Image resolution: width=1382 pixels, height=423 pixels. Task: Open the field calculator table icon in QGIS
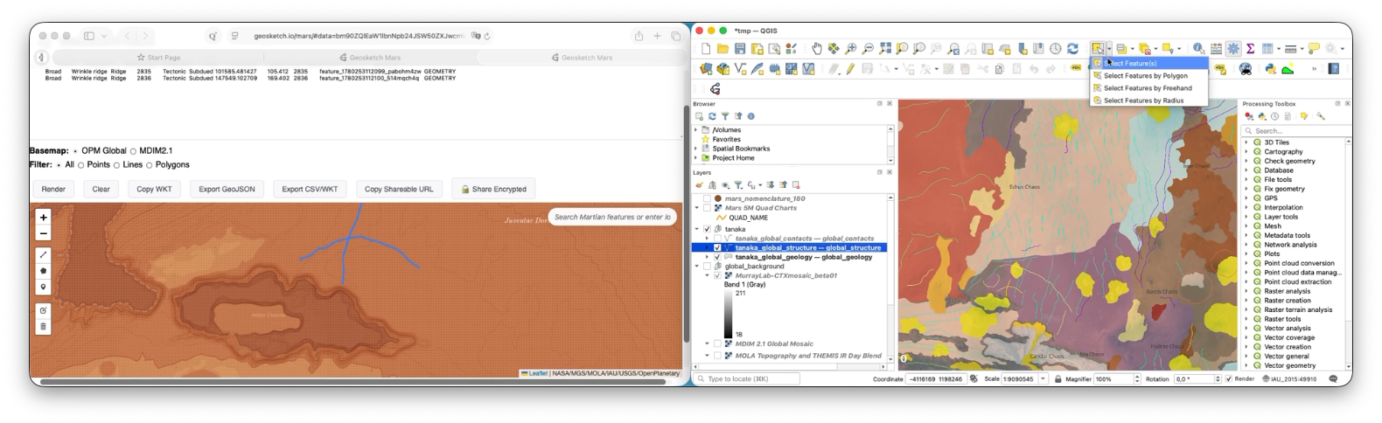click(x=1216, y=49)
